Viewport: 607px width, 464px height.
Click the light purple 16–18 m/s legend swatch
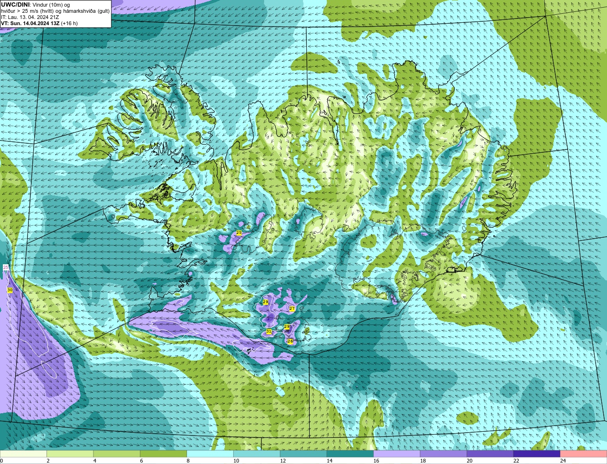pos(397,454)
